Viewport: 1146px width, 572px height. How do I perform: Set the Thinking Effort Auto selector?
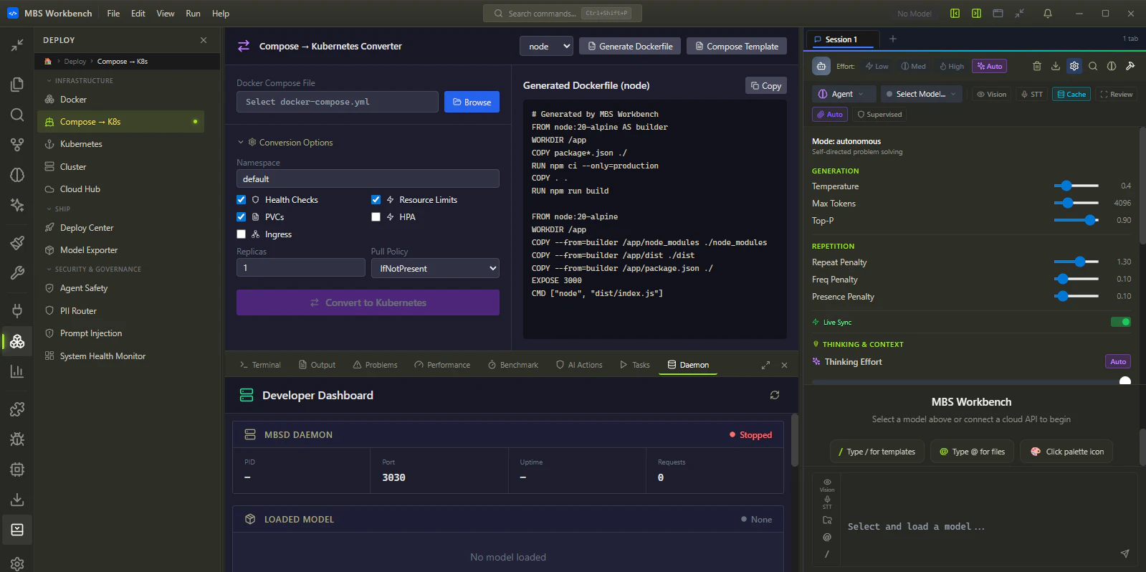pos(1118,362)
